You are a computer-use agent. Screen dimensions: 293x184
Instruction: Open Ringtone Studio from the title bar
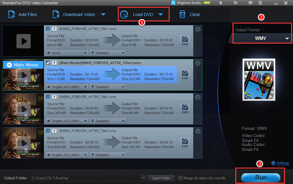point(191,3)
